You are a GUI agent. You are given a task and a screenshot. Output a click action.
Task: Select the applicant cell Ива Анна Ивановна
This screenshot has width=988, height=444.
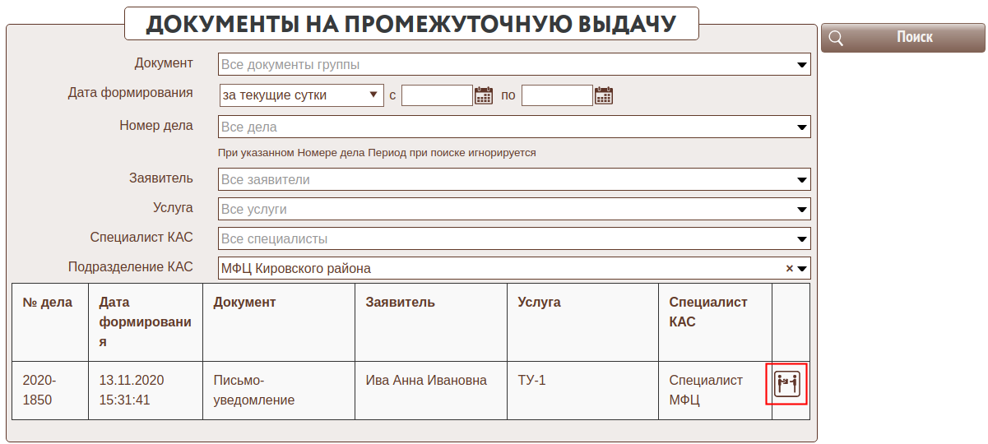426,381
